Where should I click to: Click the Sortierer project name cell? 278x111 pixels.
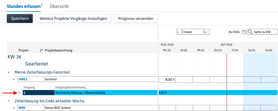[101, 79]
